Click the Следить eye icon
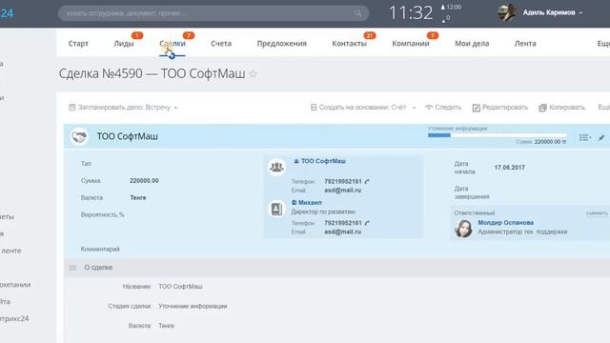This screenshot has width=610, height=343. pyautogui.click(x=429, y=108)
